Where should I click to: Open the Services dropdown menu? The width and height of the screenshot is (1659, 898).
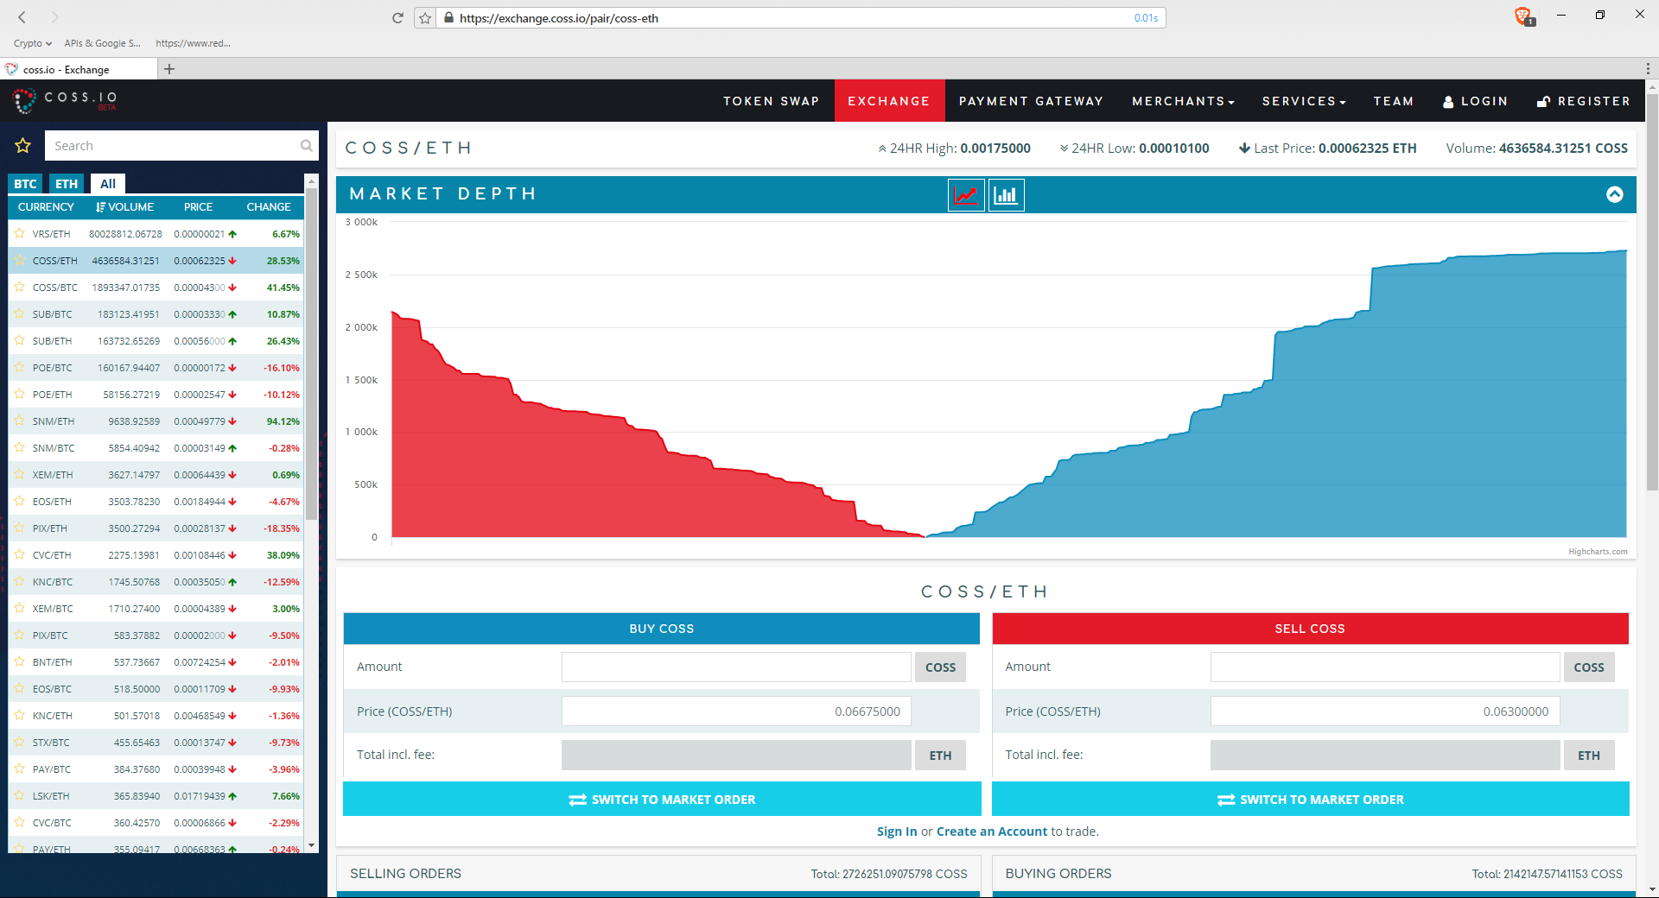pos(1304,101)
